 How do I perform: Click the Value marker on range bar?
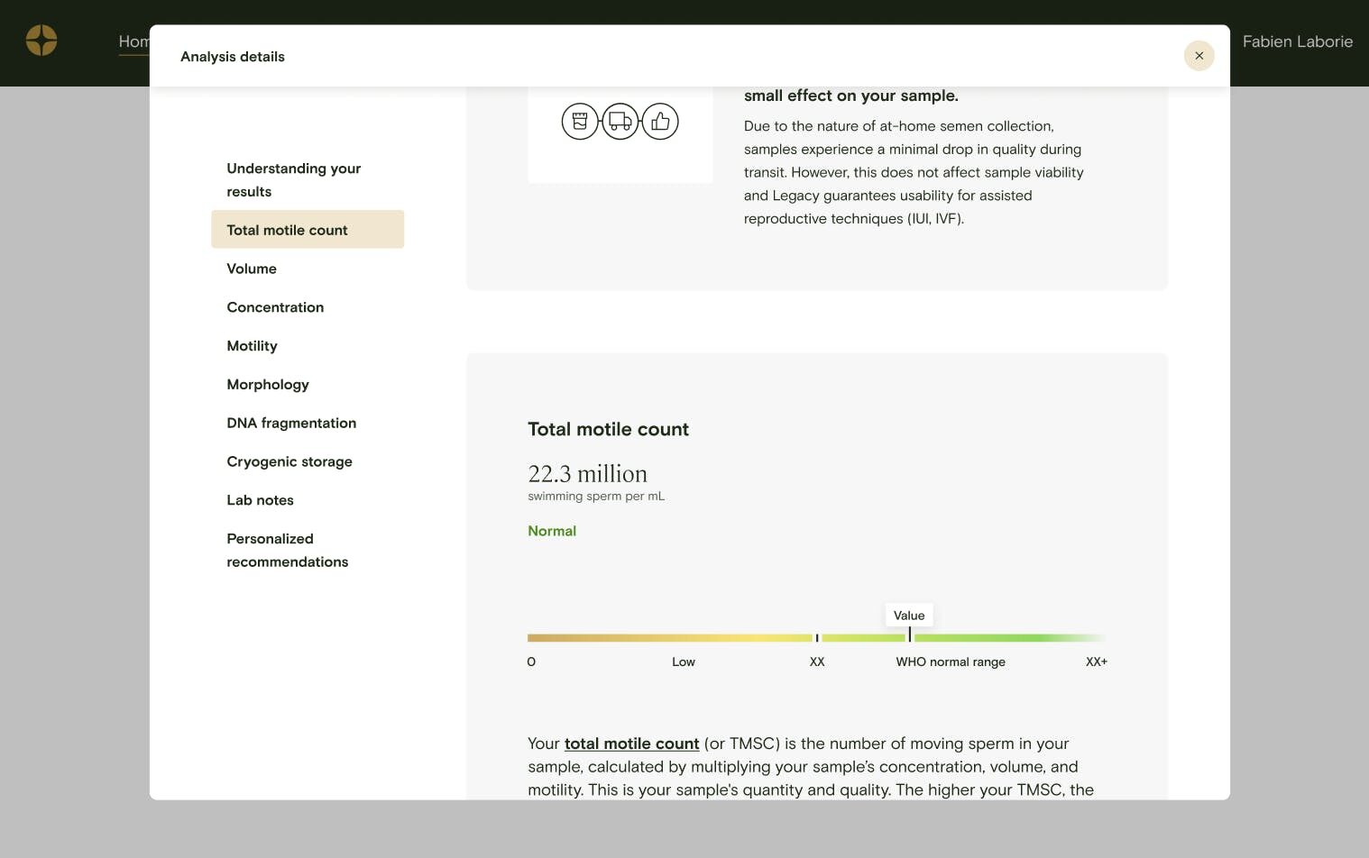coord(909,616)
